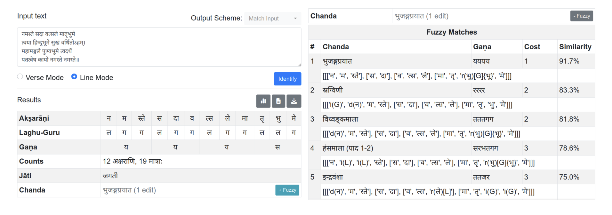The width and height of the screenshot is (612, 215).
Task: Click the विध्वङ्कमाला fuzzy match entry
Action: (x=340, y=119)
